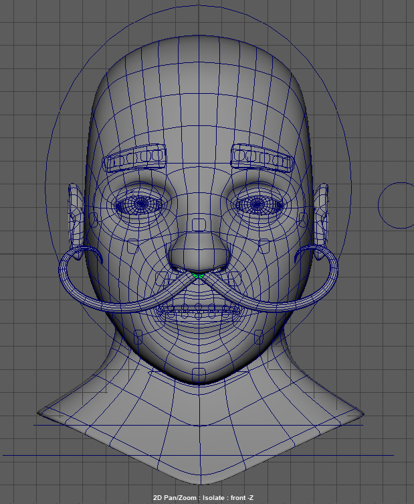Image resolution: width=414 pixels, height=504 pixels.
Task: Click the blue horizontal line at neck base
Action: click(198, 424)
